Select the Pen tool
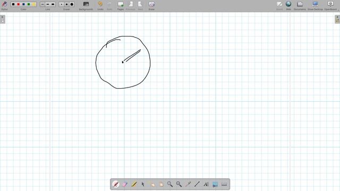The image size is (340, 191). click(x=116, y=184)
